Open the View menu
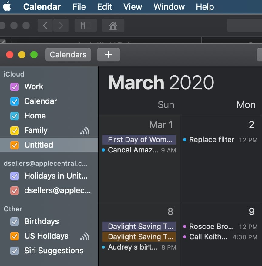Image resolution: width=262 pixels, height=266 pixels. (133, 7)
